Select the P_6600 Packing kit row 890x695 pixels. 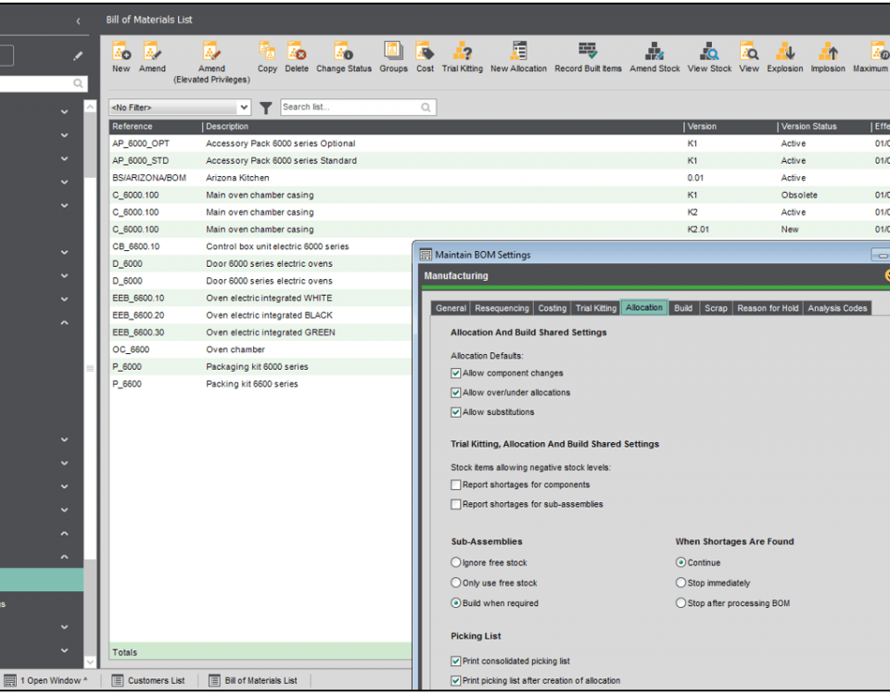[261, 384]
